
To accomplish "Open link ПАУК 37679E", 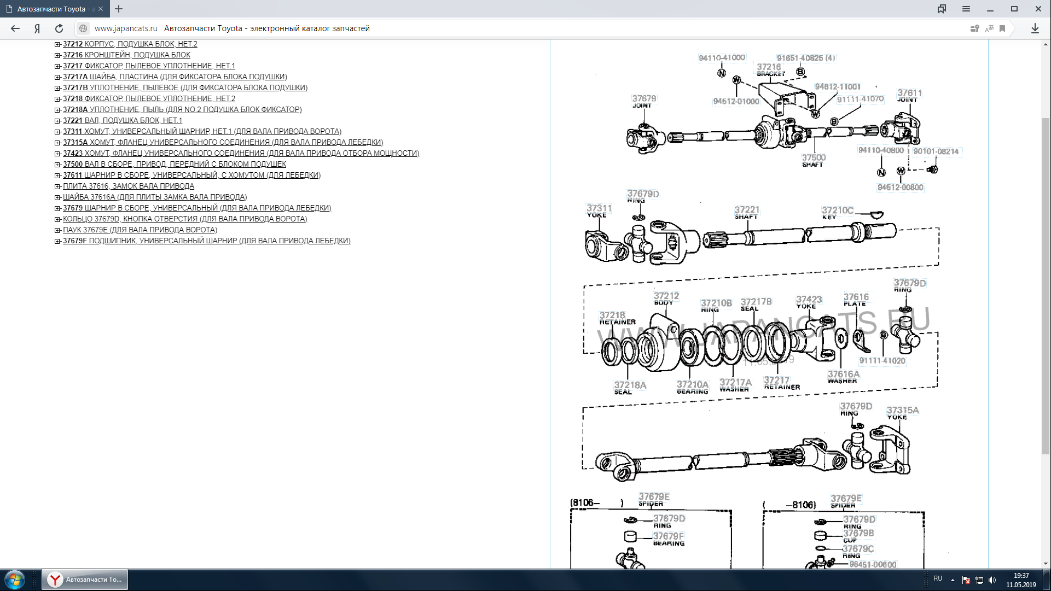I will coord(140,230).
